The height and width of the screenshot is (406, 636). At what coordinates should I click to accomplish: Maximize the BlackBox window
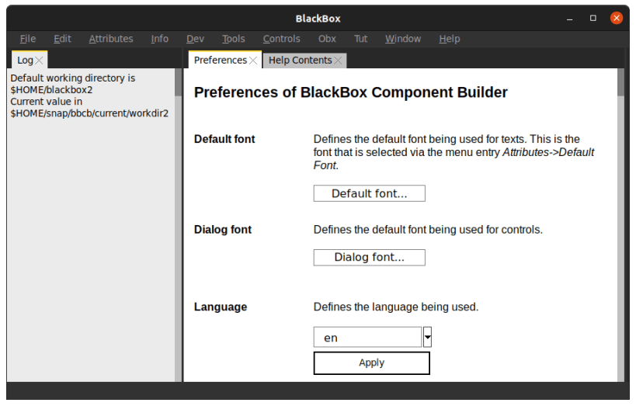click(x=593, y=18)
